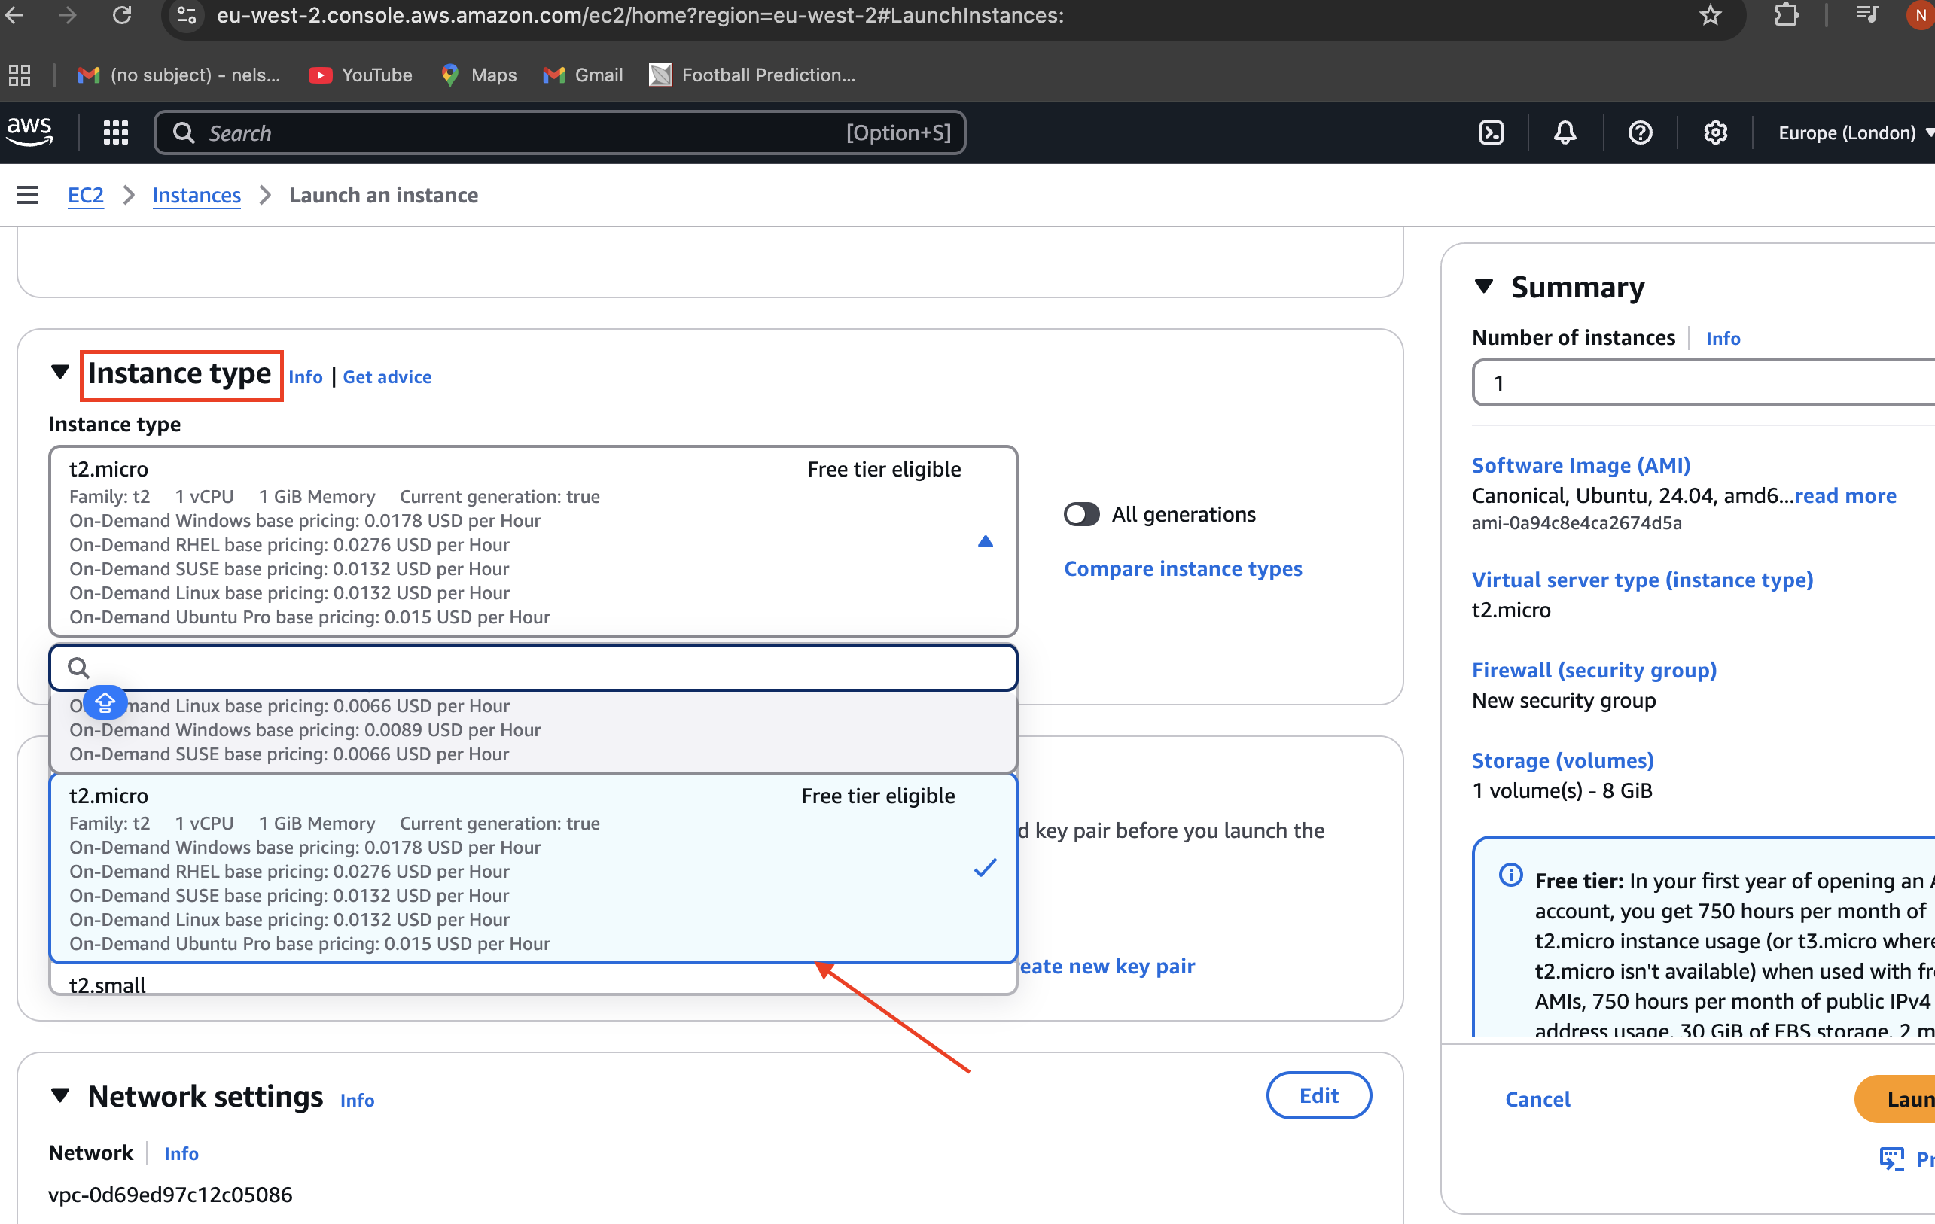Image resolution: width=1935 pixels, height=1224 pixels.
Task: Click the Get advice link
Action: pyautogui.click(x=386, y=376)
